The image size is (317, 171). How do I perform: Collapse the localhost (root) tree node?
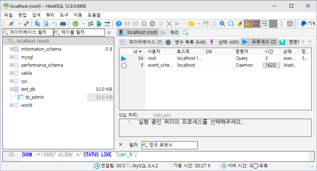7,41
